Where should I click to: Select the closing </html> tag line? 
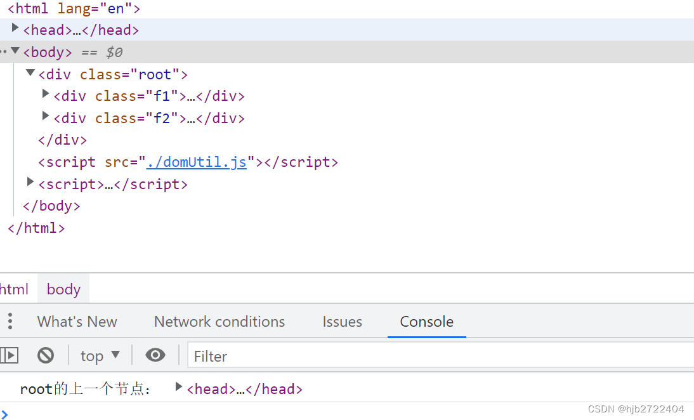click(x=36, y=228)
